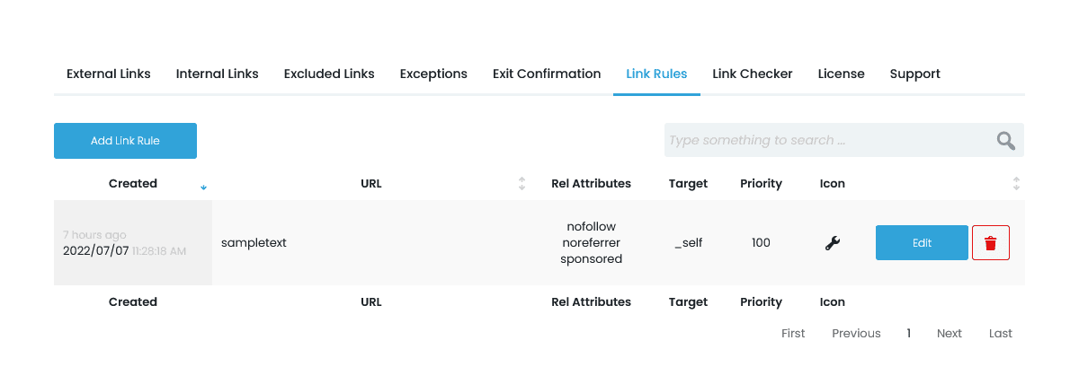Go to the Exceptions tab
The width and height of the screenshot is (1079, 384).
pos(433,74)
